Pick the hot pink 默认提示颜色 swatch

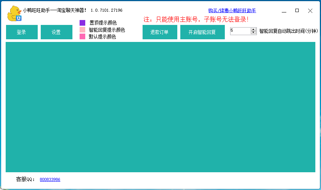pos(82,37)
